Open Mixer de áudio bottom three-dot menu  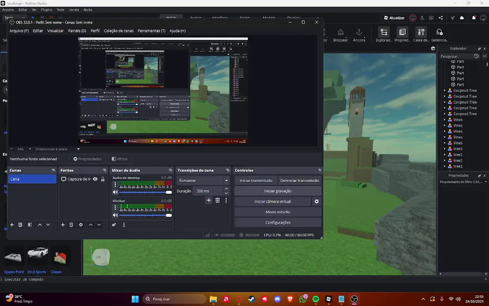124,224
